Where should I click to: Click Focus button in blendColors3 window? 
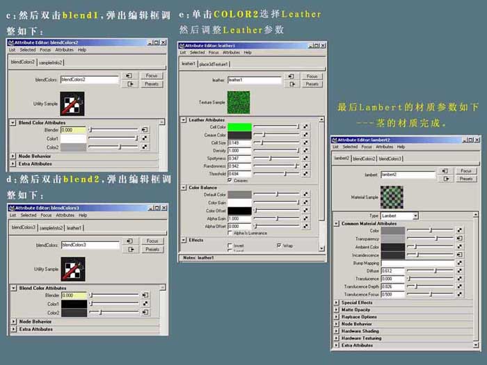click(152, 241)
